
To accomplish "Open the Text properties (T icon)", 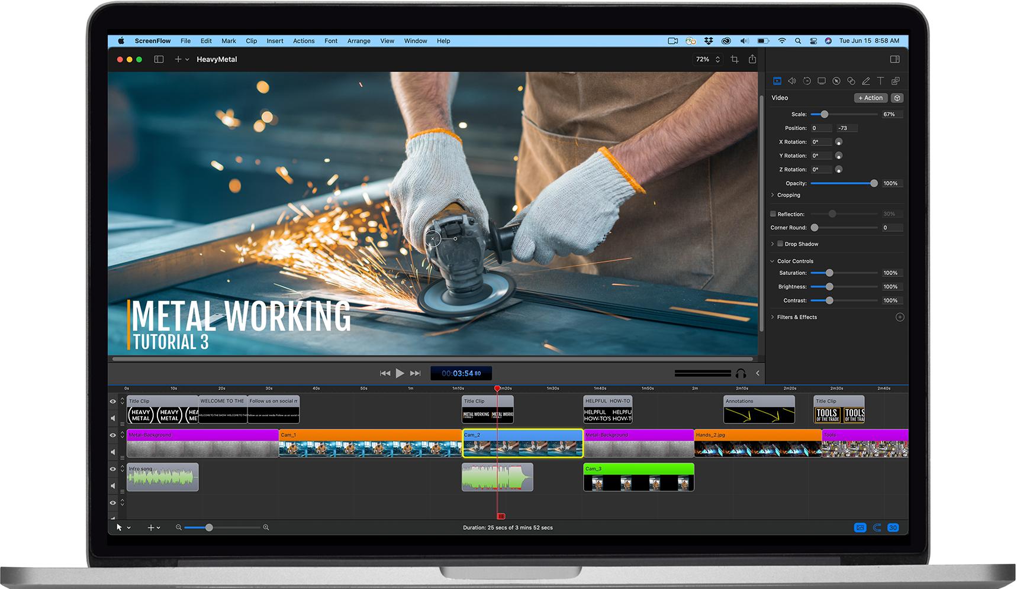I will coord(881,81).
